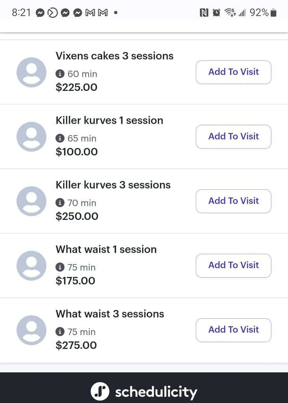The image size is (288, 403).
Task: Add Vixens cakes 3 sessions to visit
Action: pyautogui.click(x=233, y=72)
